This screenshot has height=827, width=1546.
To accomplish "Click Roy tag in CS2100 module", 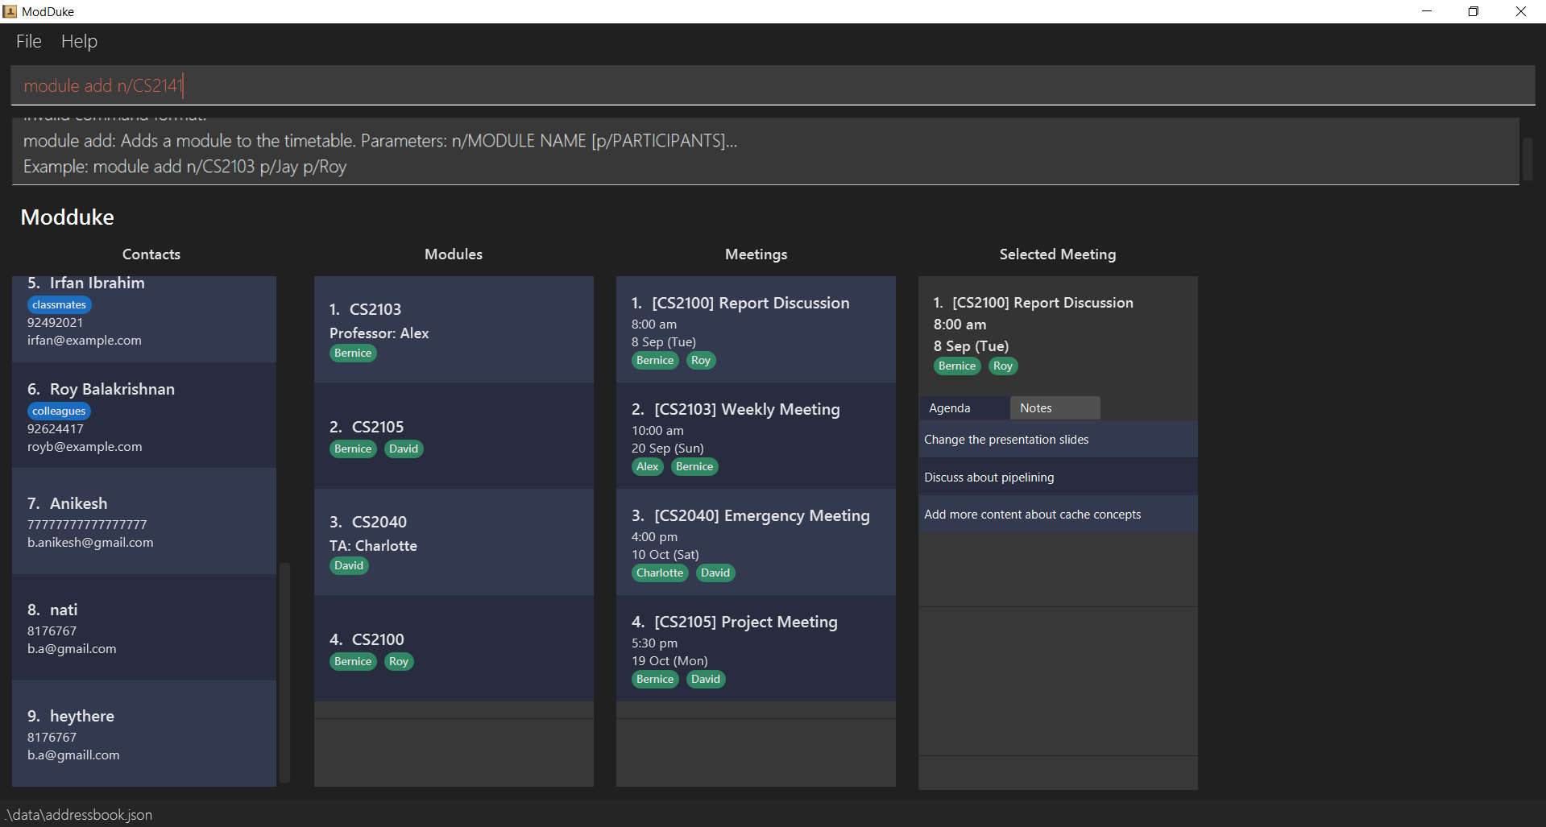I will [399, 662].
